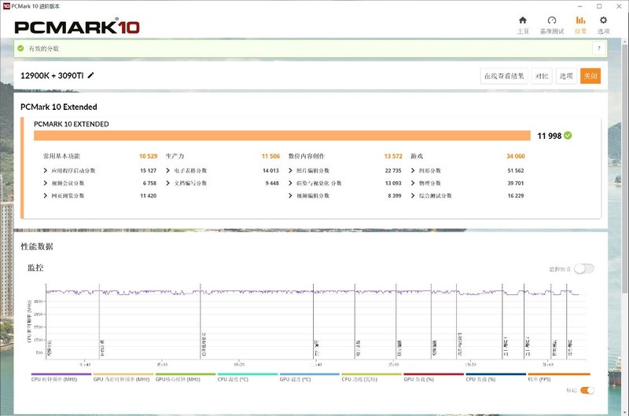This screenshot has height=416, width=629.
Task: Switch to the Results (结果) tab
Action: point(580,24)
